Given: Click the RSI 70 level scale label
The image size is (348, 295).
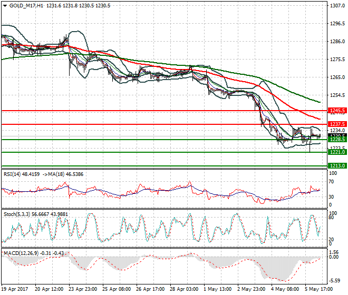Looking at the screenshot, I should coord(332,181).
